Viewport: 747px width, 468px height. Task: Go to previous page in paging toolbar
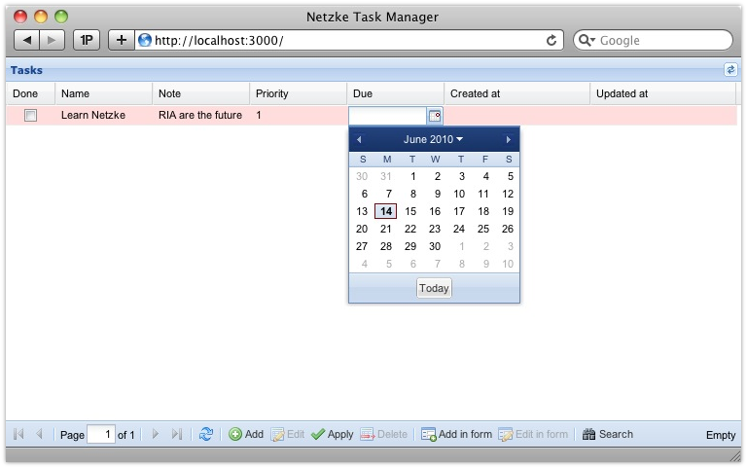tap(40, 434)
